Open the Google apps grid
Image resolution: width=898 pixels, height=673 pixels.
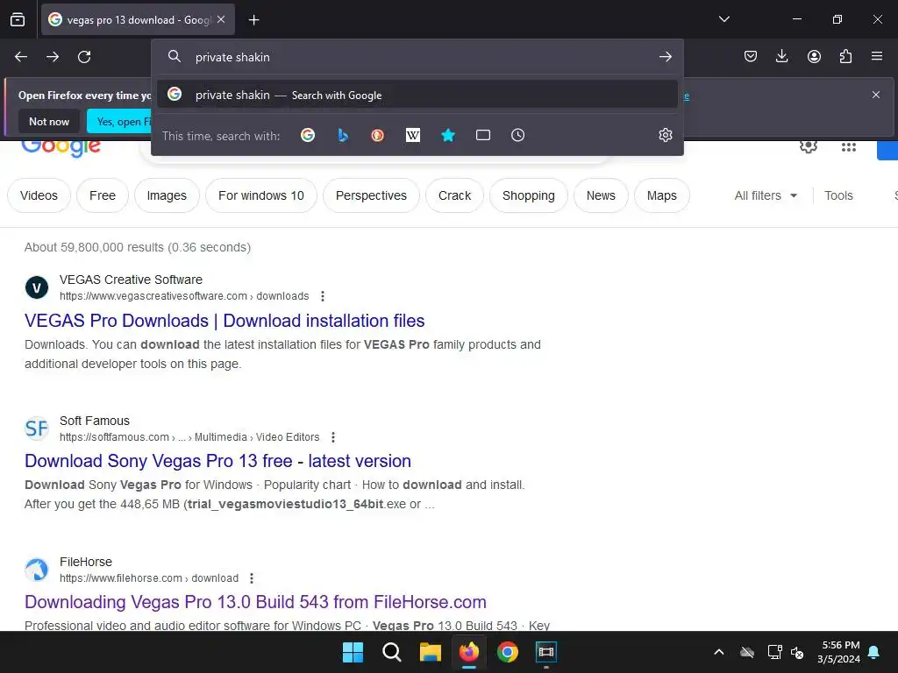click(x=849, y=147)
